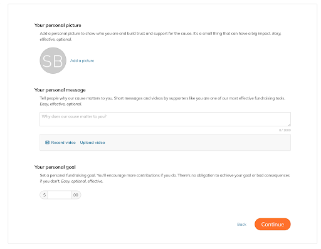Click empty area of the video upload panel
This screenshot has height=249, width=321.
pos(197,143)
